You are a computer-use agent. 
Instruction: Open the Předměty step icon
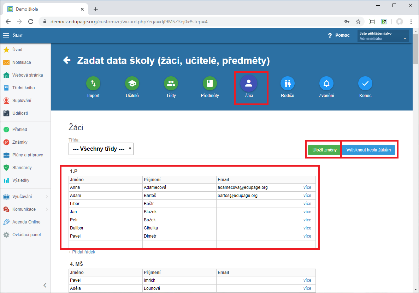coord(210,84)
